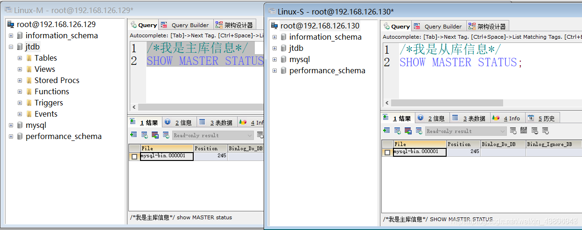582x230 pixels.
Task: Click Tables folder icon in Linux-M tree
Action: click(29, 58)
